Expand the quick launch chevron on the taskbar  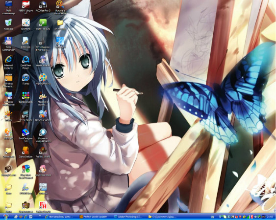(x=40, y=216)
